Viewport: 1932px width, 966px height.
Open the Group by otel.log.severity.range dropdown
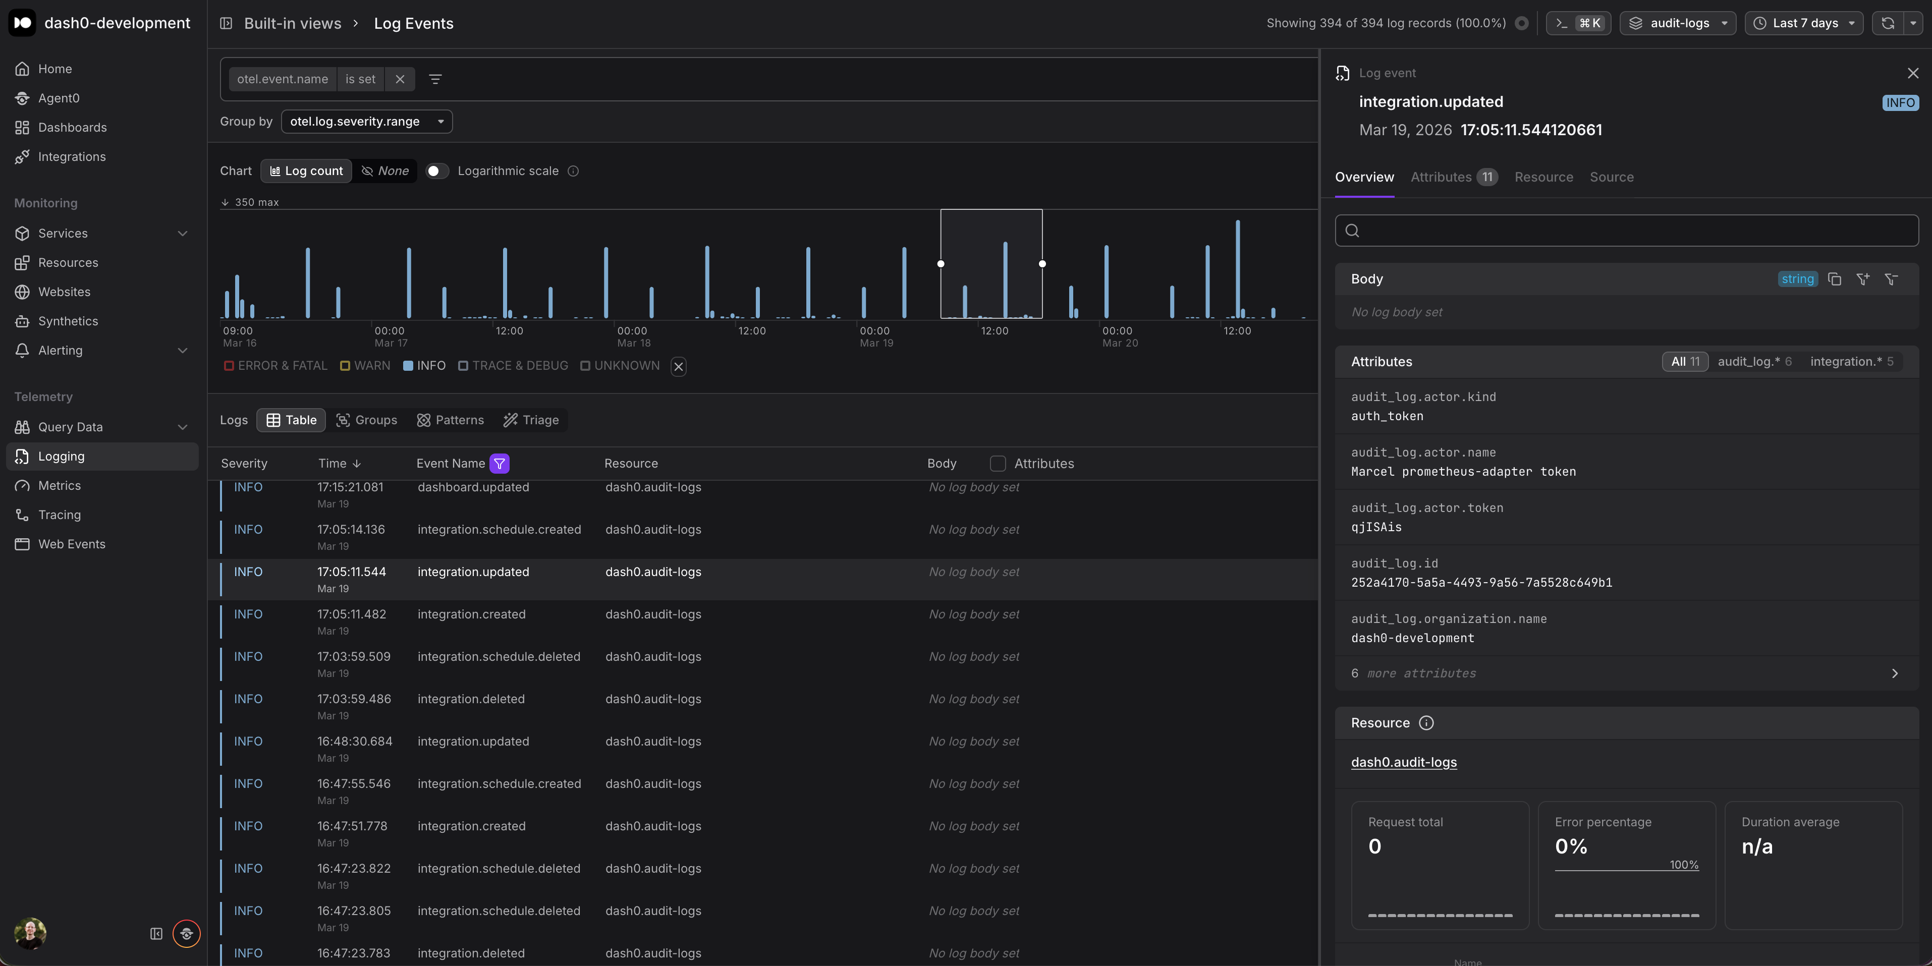coord(366,122)
